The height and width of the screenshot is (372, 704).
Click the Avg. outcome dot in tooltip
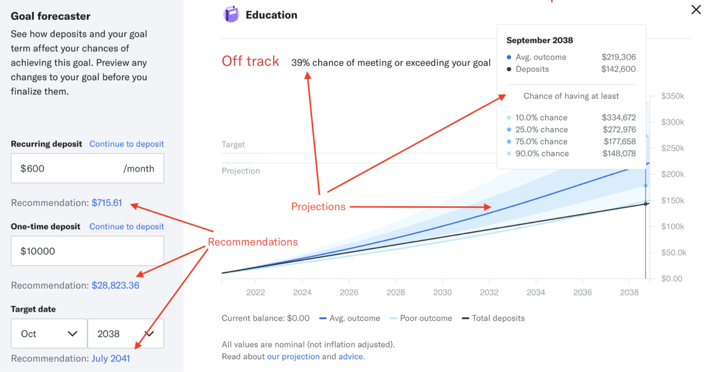[x=509, y=57]
